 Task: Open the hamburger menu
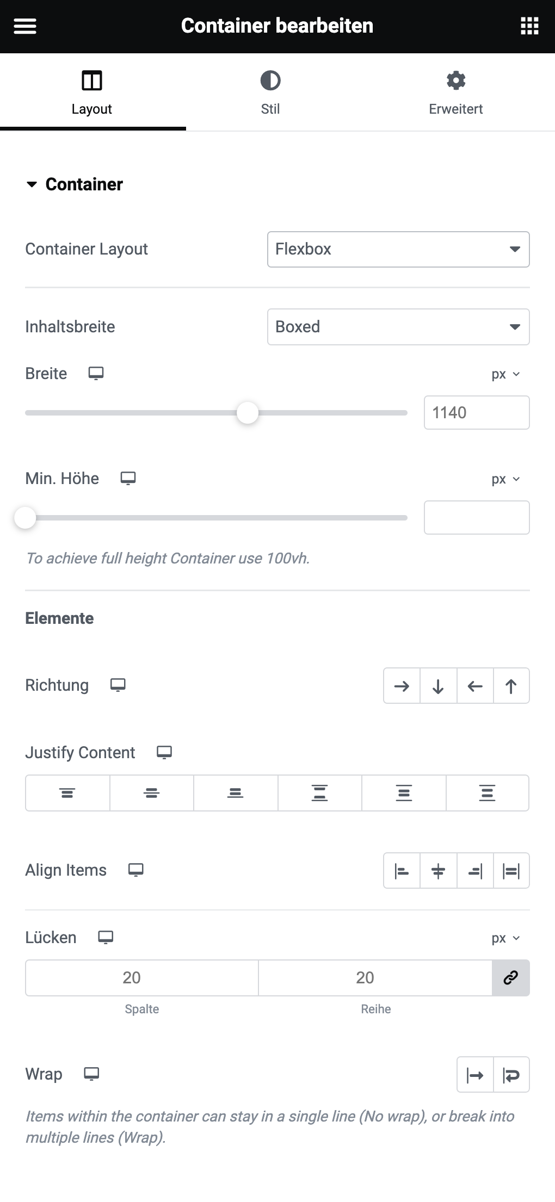tap(25, 26)
